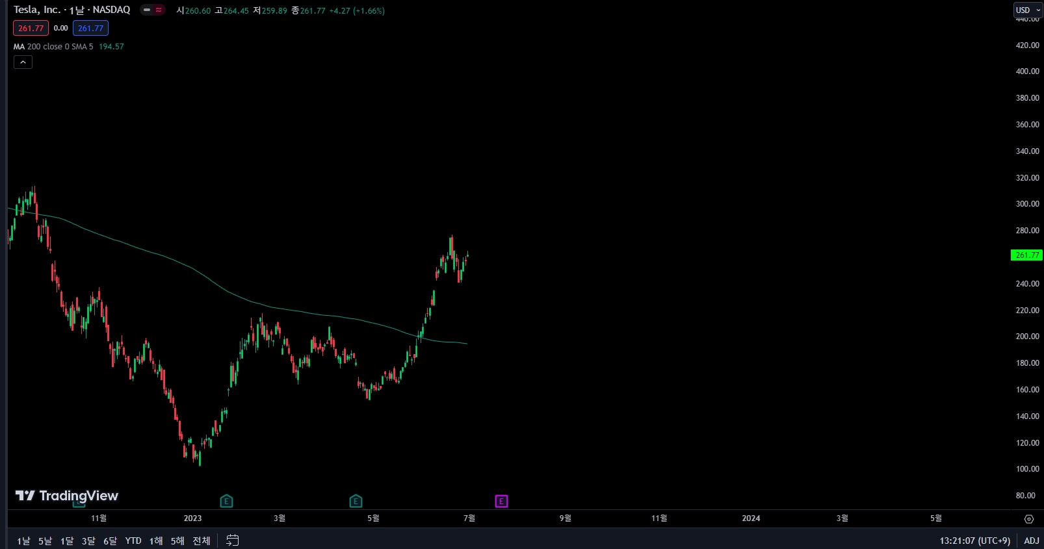
Task: Click the high price value 264.45
Action: (236, 11)
